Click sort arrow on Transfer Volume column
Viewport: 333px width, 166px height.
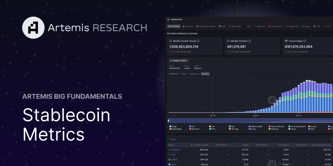pos(191,145)
